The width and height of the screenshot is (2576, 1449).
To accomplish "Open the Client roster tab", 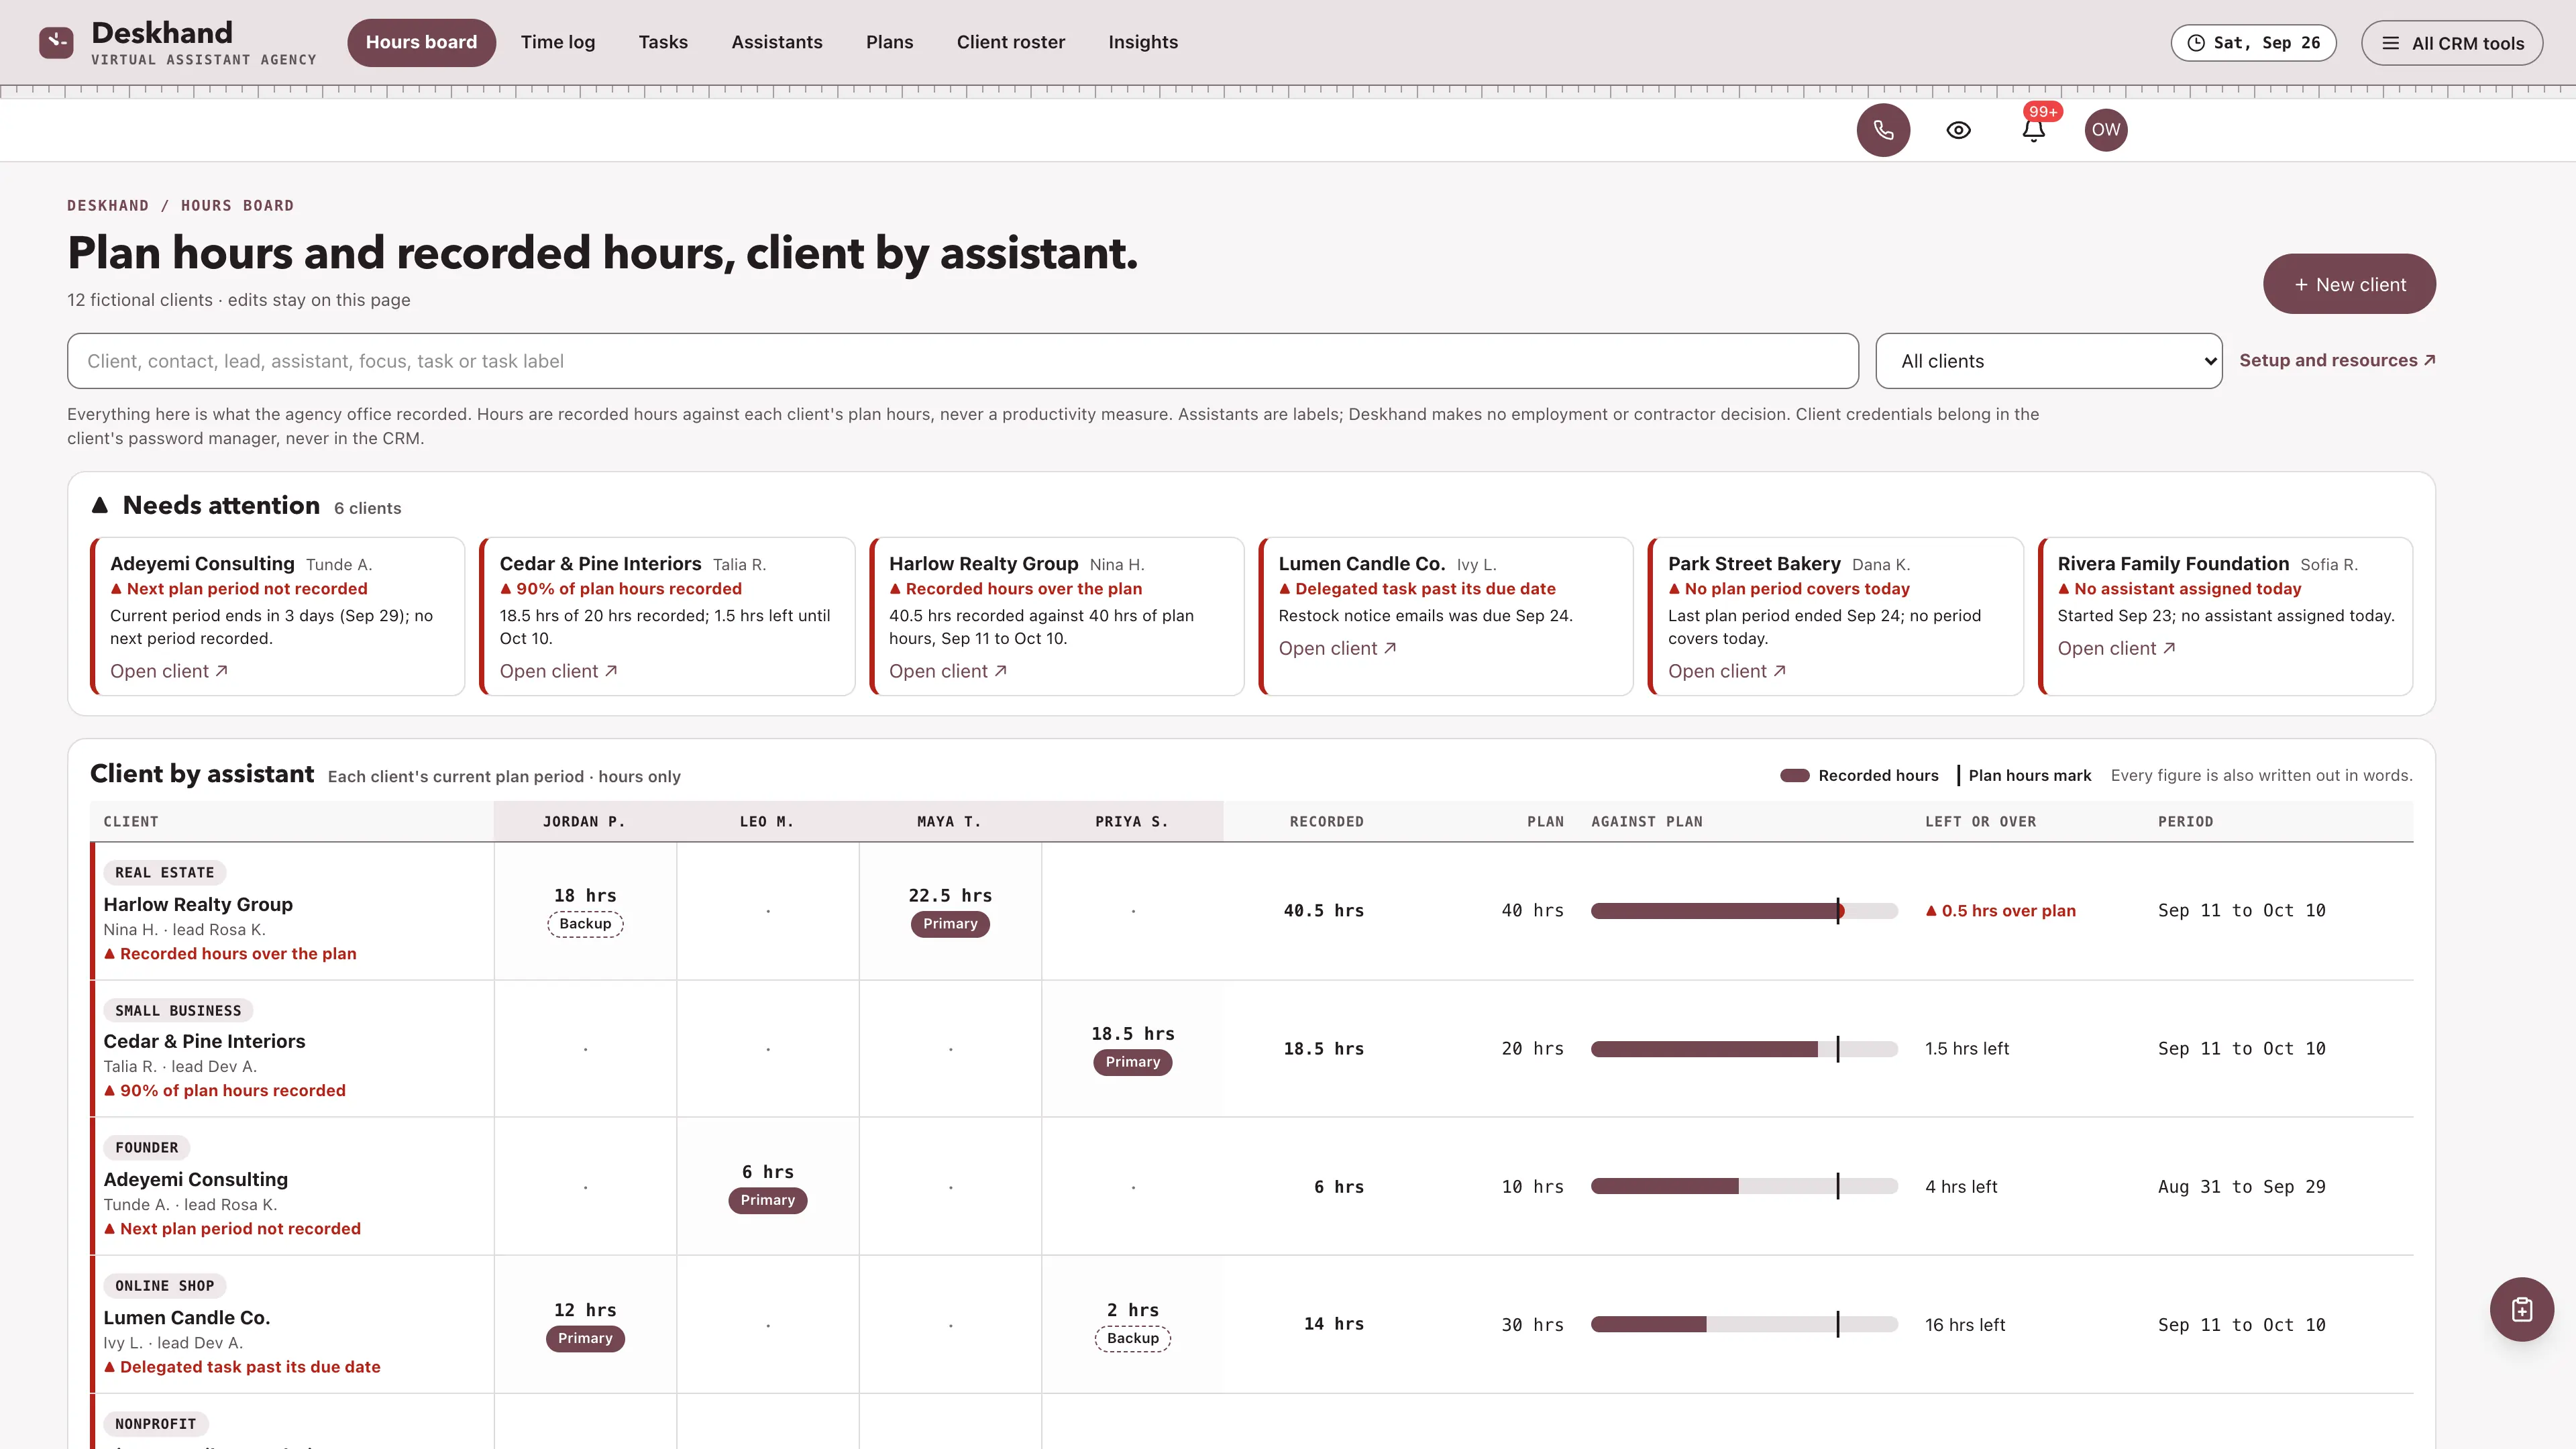I will (1010, 42).
